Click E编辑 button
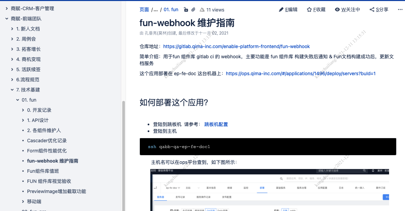 coord(288,9)
